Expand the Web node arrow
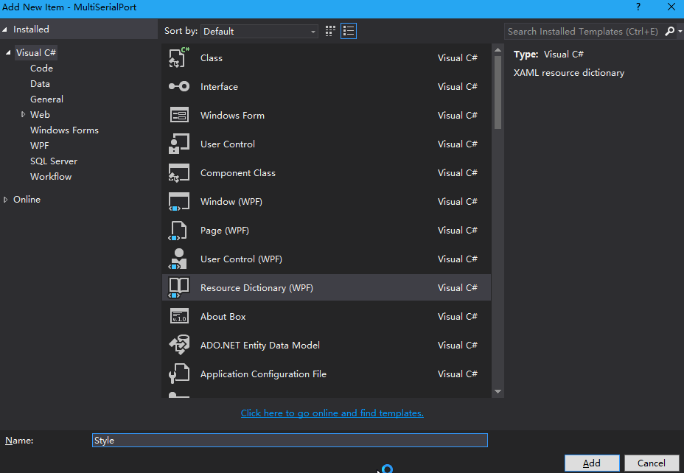The height and width of the screenshot is (473, 684). (x=23, y=114)
